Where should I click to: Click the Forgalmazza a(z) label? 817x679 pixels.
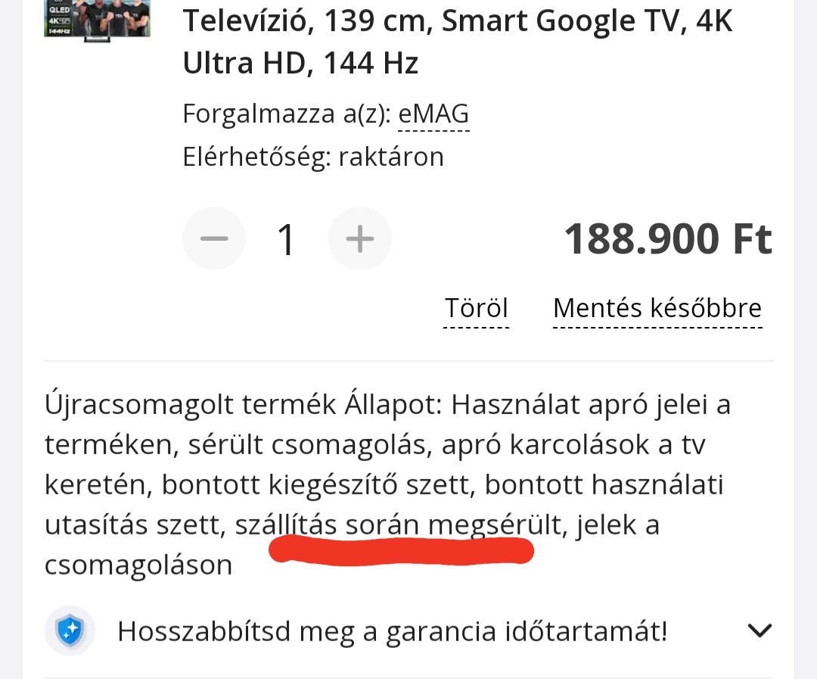(x=287, y=114)
